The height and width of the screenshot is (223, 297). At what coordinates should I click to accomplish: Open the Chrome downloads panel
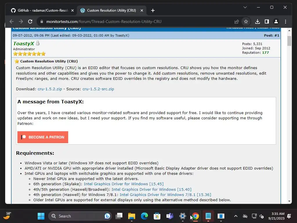click(258, 21)
